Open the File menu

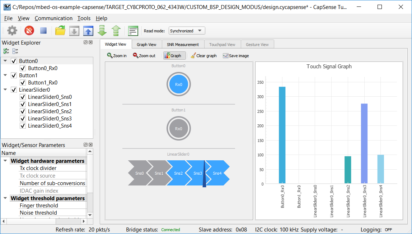tap(8, 18)
